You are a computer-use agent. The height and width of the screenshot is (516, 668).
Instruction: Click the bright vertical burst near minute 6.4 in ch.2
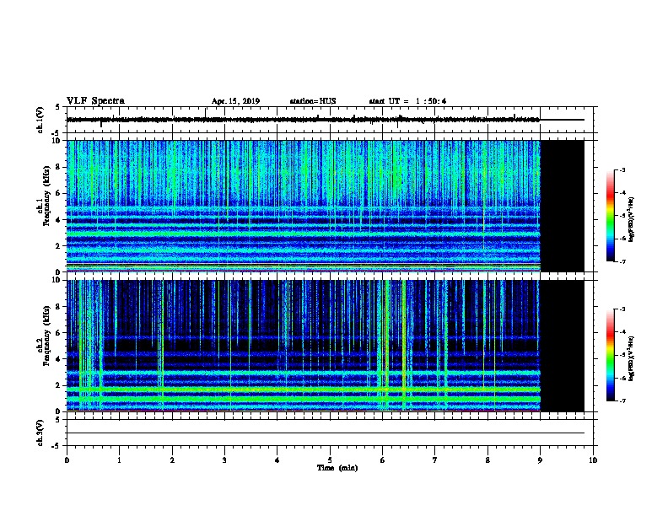[x=404, y=346]
